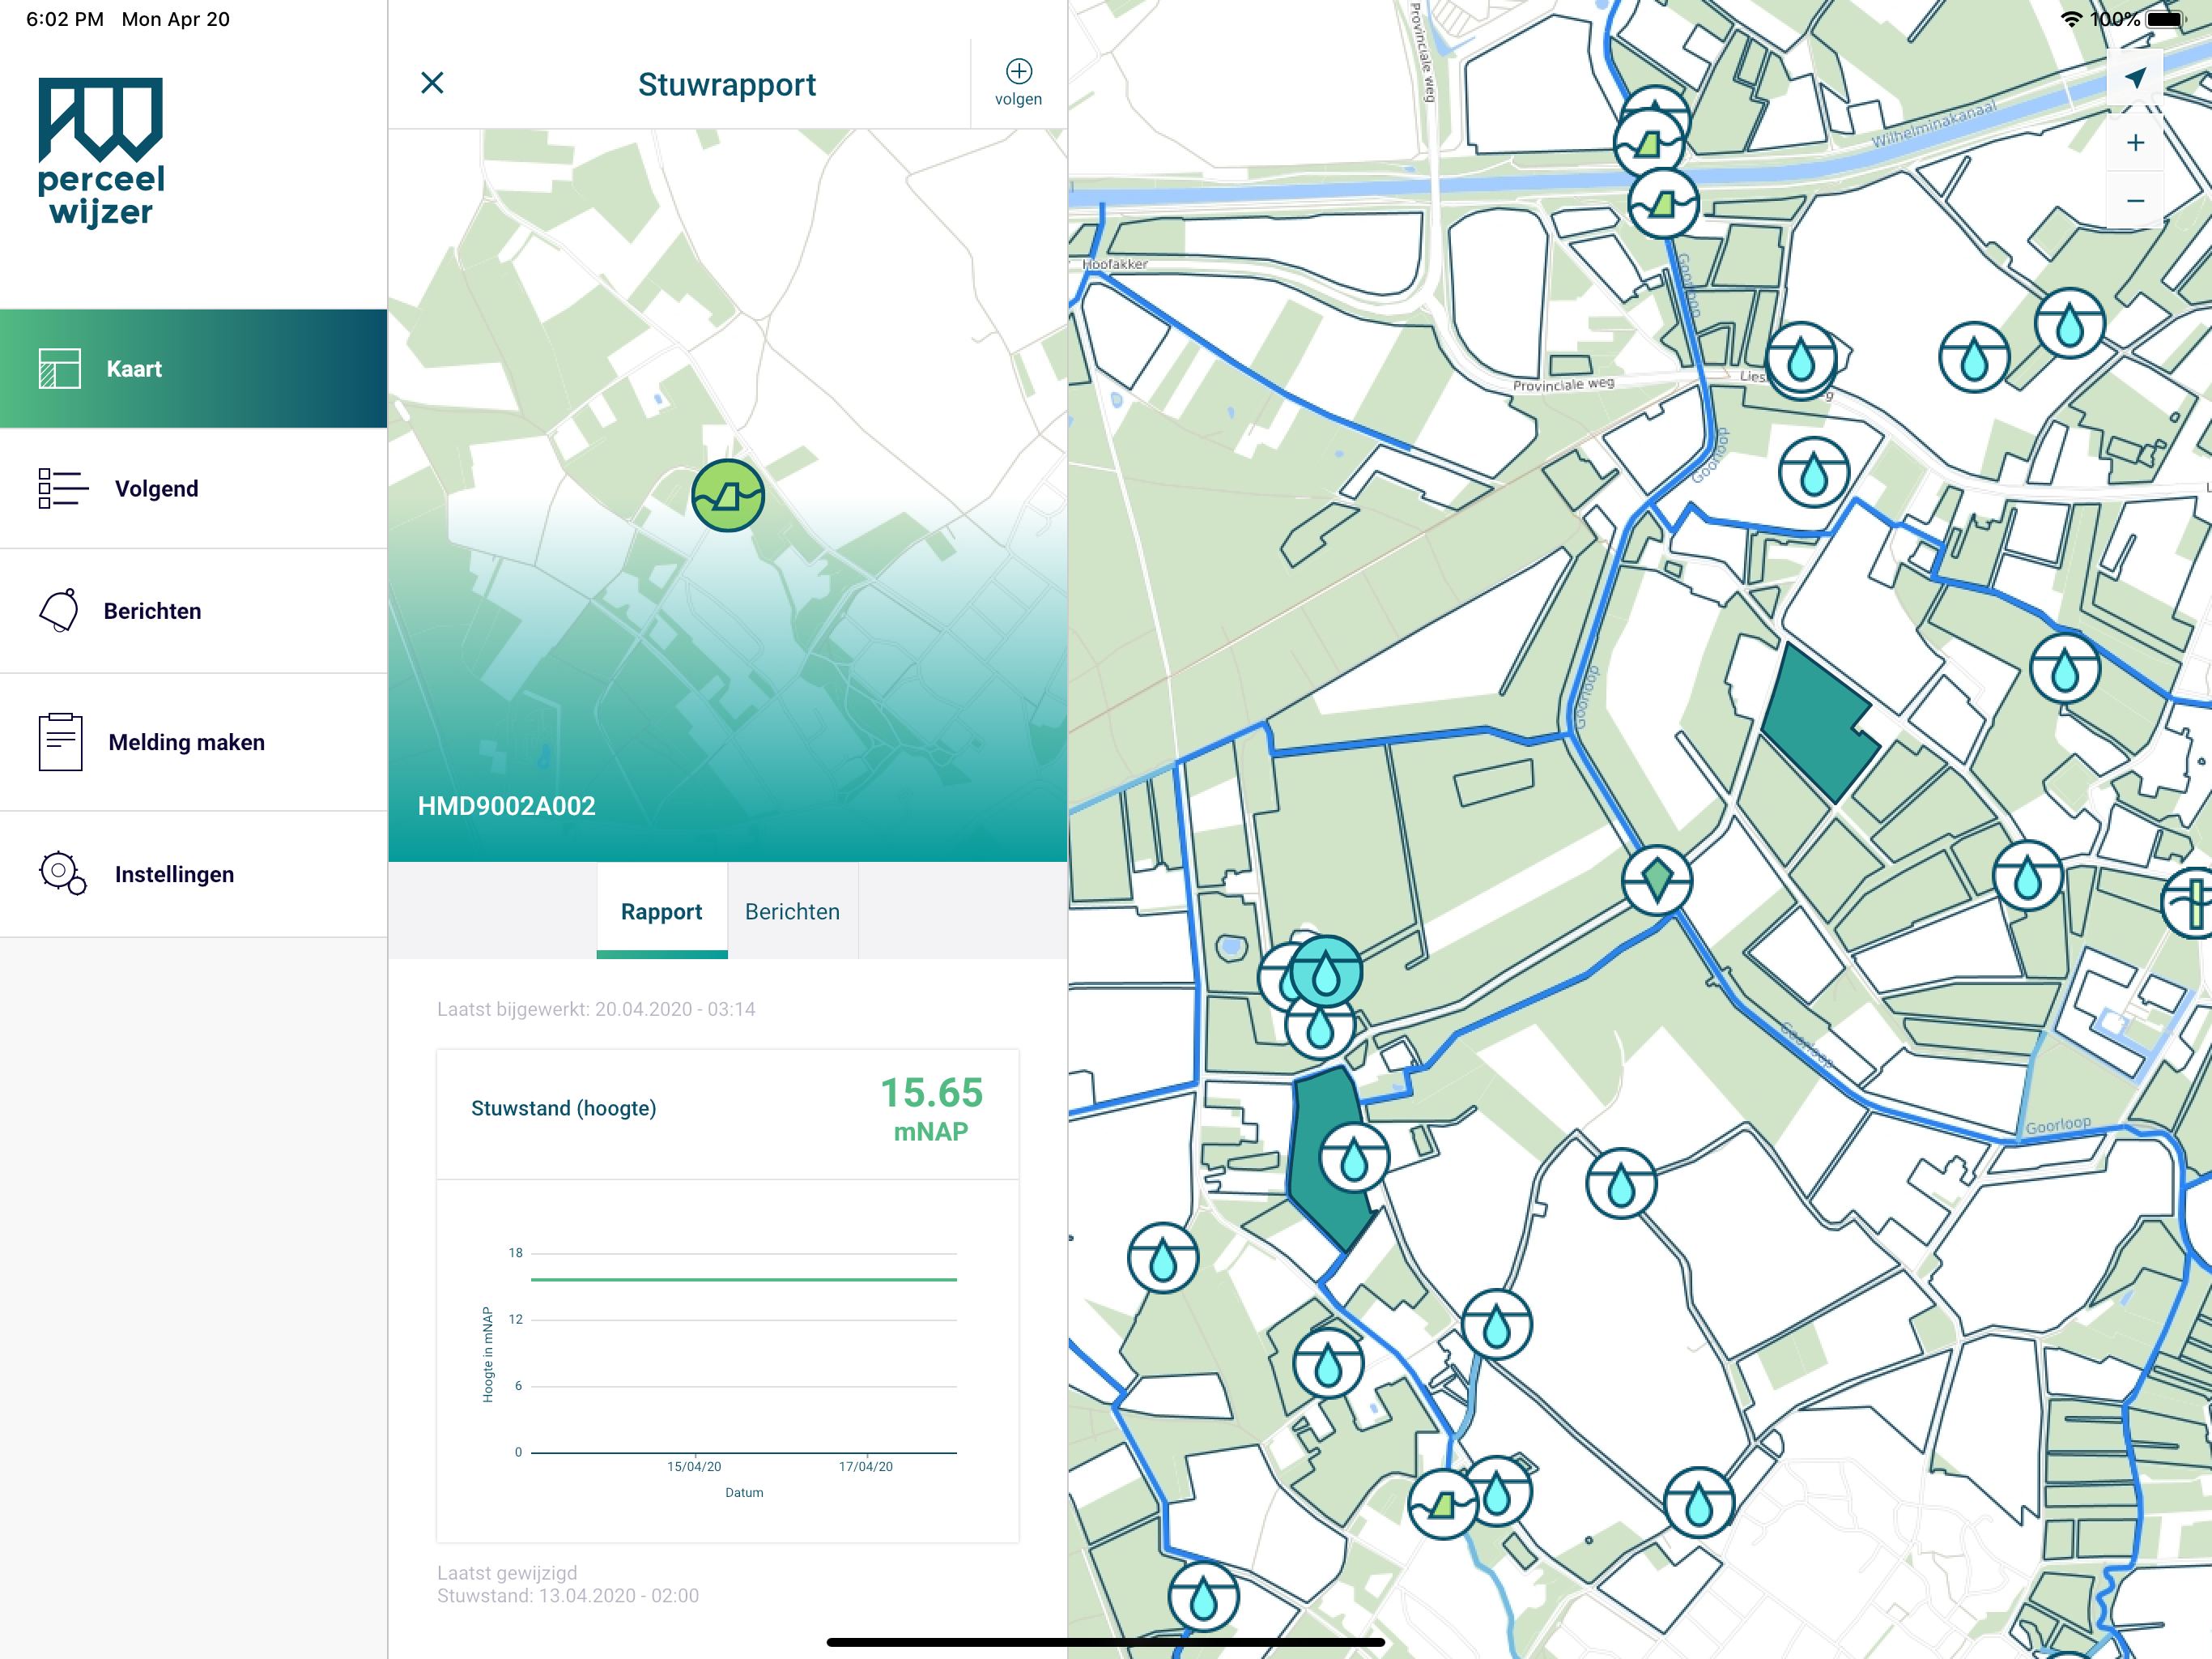The height and width of the screenshot is (1659, 2212).
Task: Open the Volgend list
Action: 193,488
